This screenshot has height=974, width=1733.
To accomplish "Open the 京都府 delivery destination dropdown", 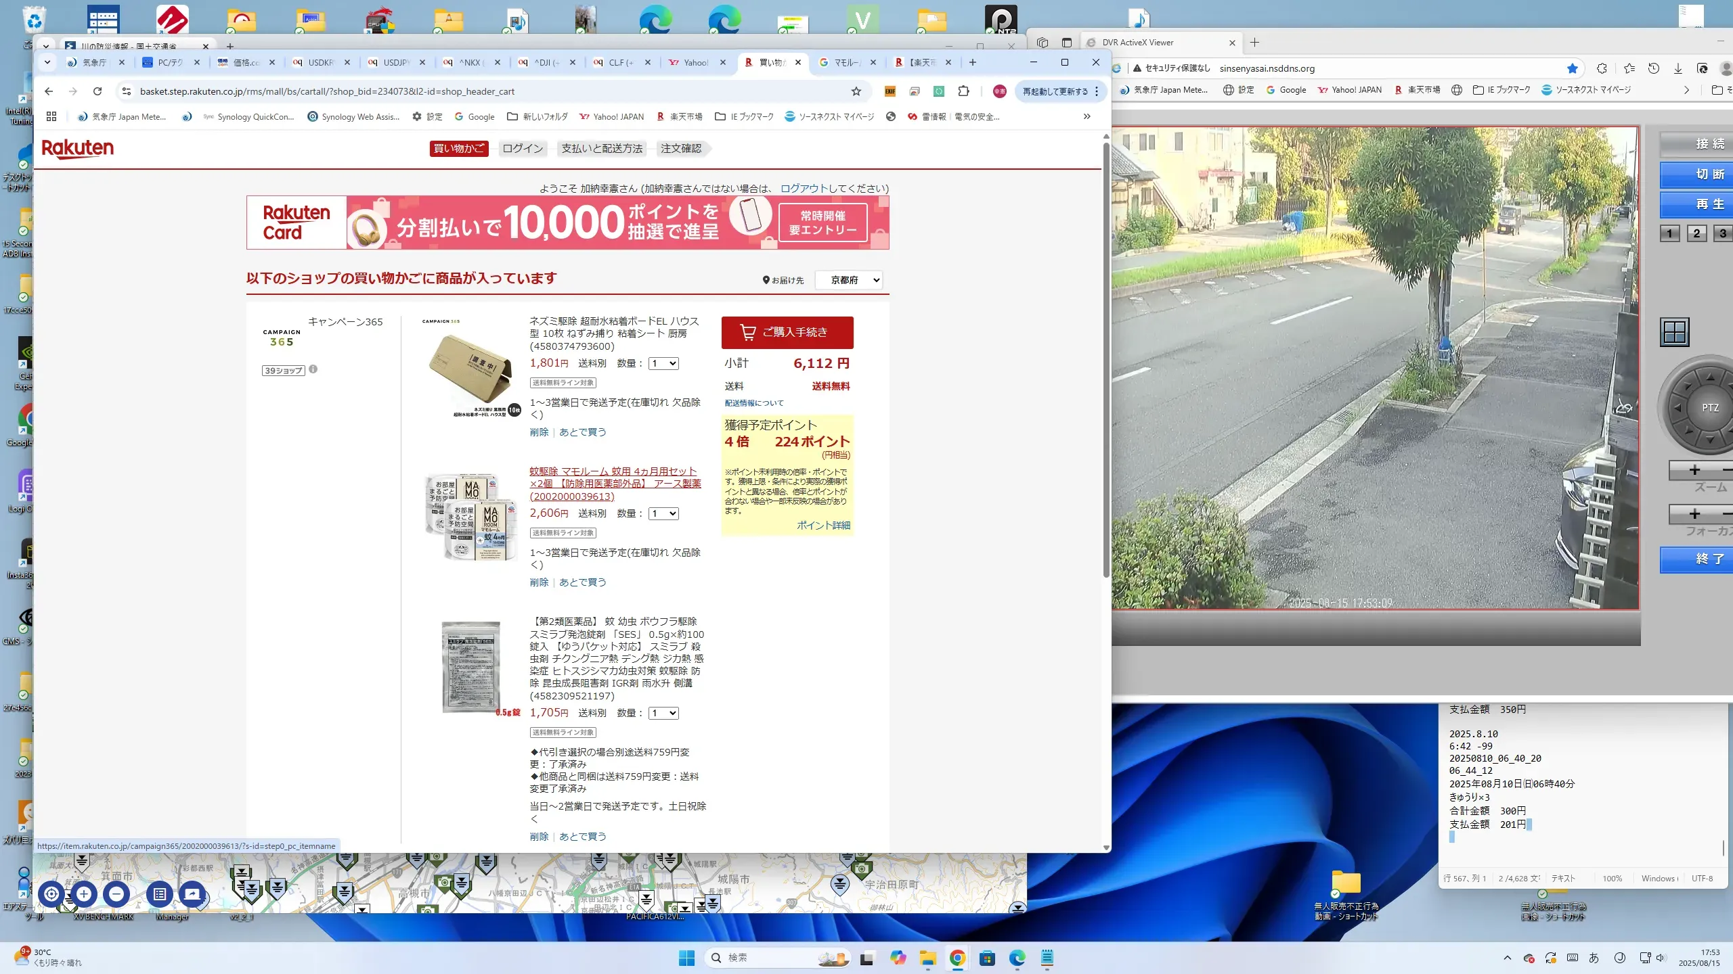I will 849,280.
